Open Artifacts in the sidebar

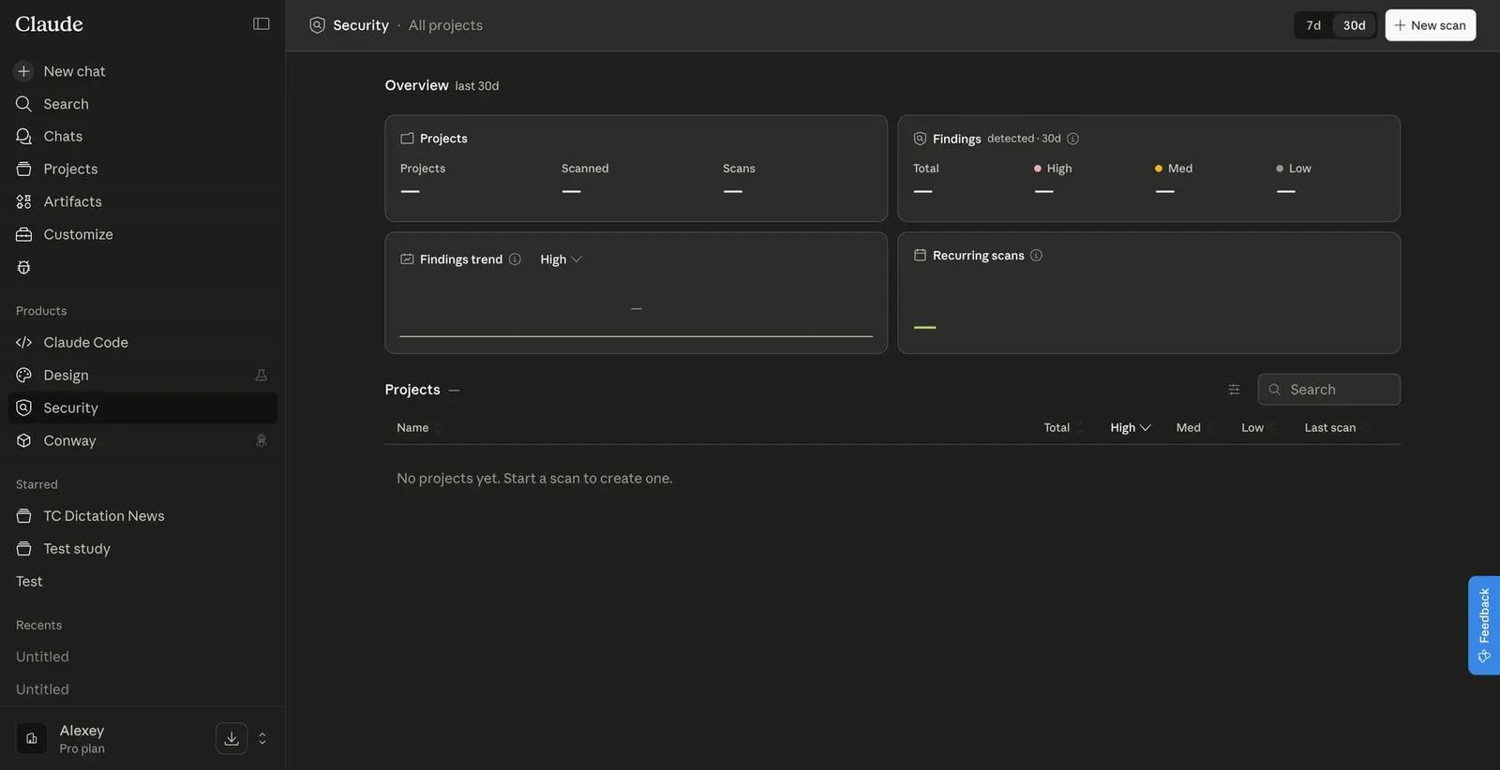click(x=142, y=202)
